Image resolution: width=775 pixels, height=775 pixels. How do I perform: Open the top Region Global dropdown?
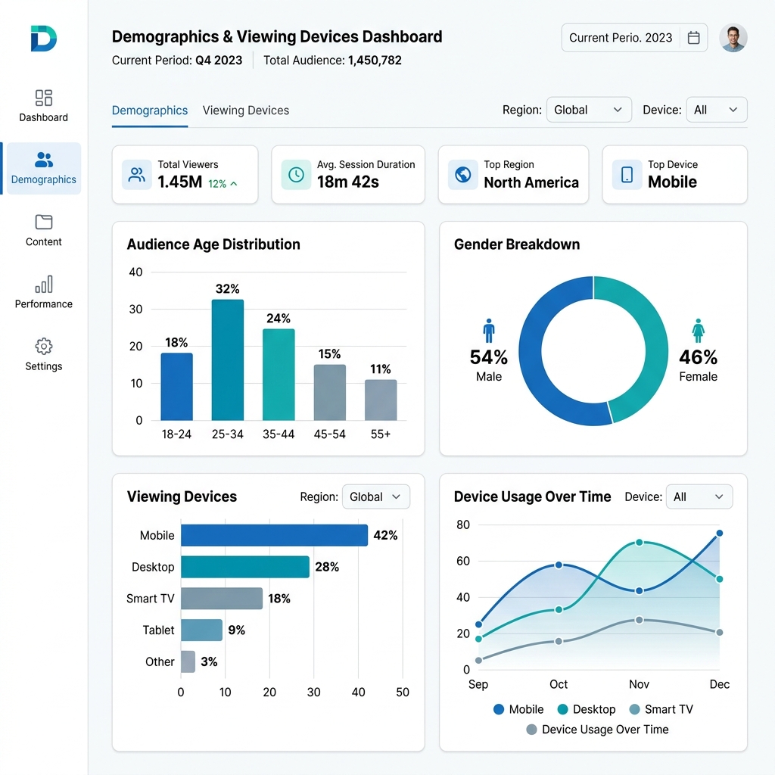coord(589,110)
